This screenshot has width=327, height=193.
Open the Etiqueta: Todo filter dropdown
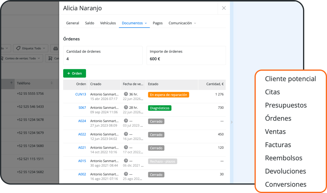31,48
